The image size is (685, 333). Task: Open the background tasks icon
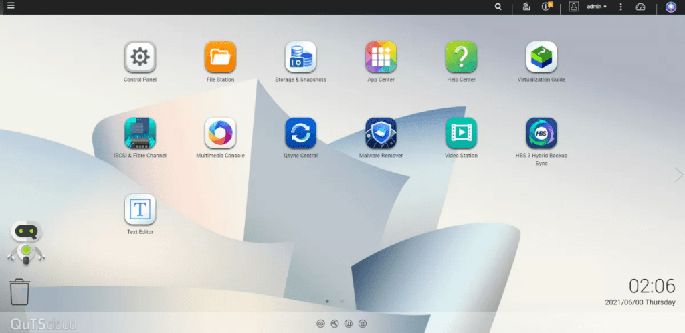tap(526, 7)
